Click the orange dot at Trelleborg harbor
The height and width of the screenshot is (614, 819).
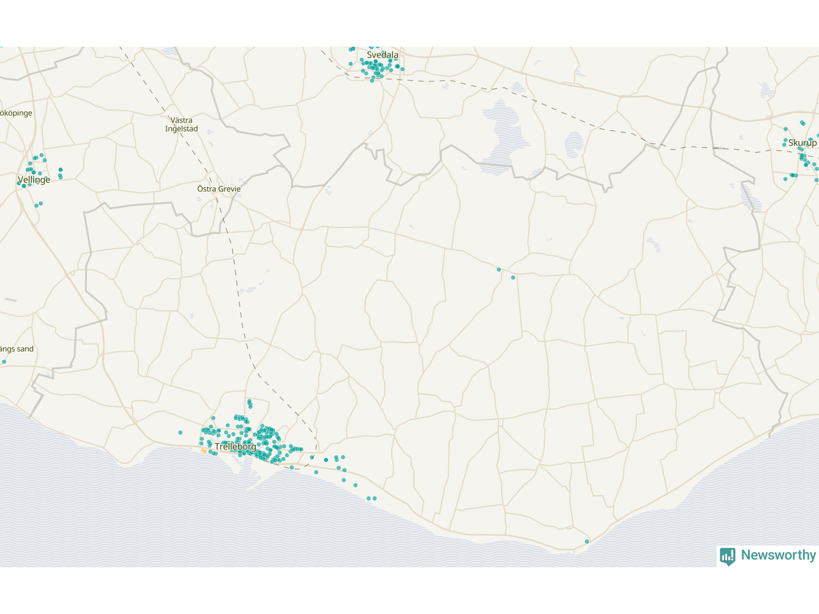click(x=203, y=450)
